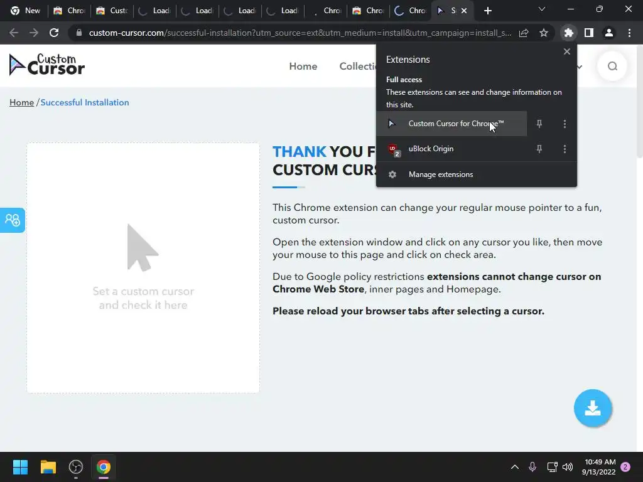Open the network tray icon
Screen dimensions: 643x482
pos(552,467)
